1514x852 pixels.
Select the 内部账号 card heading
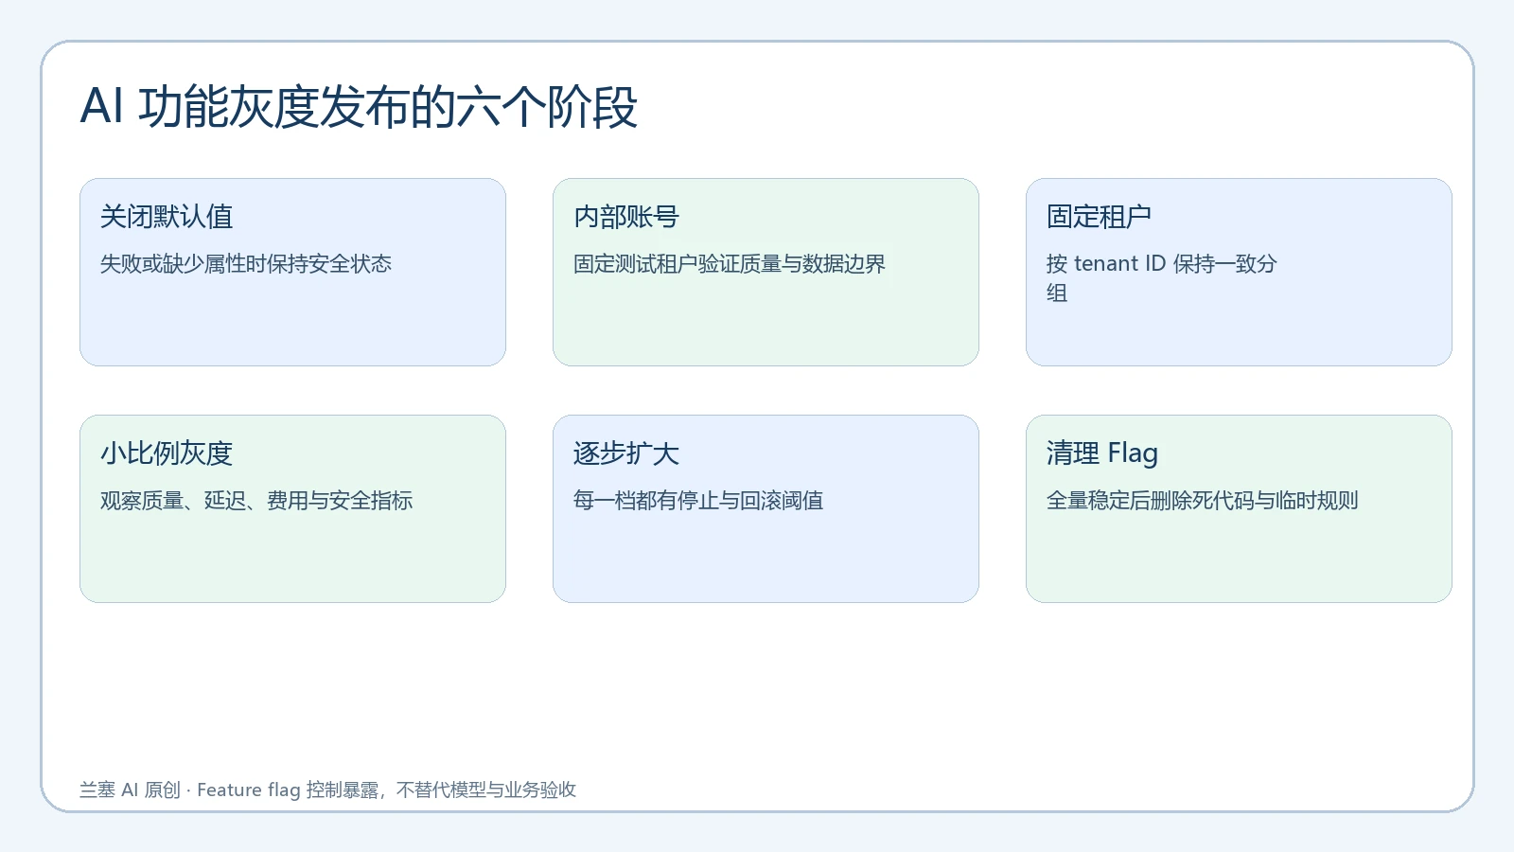pyautogui.click(x=626, y=217)
